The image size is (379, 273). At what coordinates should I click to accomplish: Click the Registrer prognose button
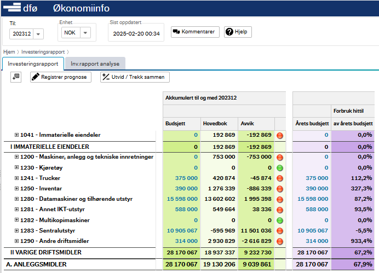(x=61, y=77)
